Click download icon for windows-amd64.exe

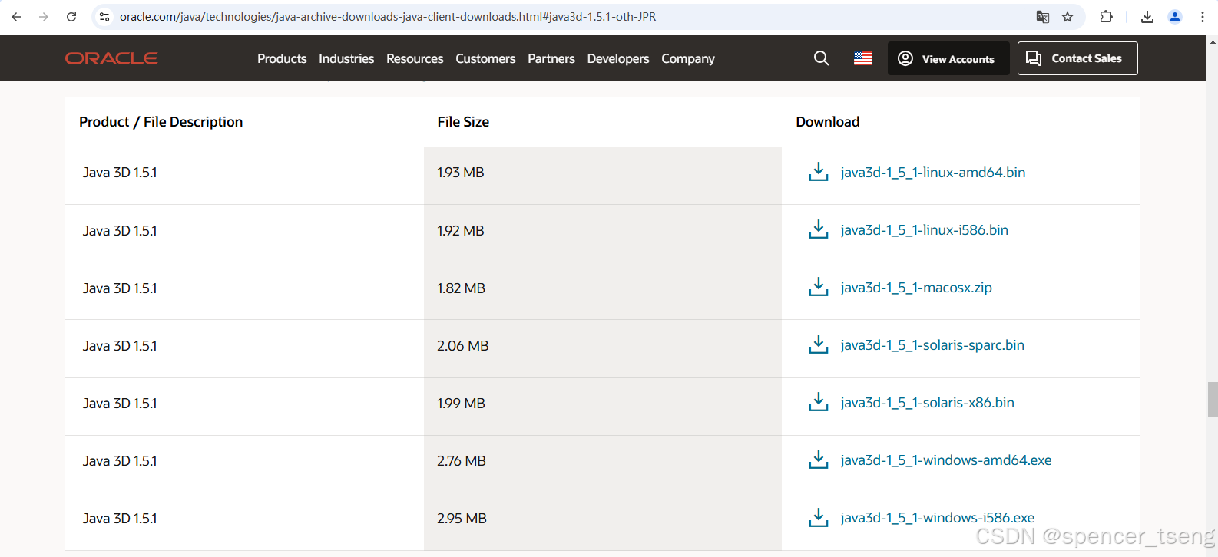(819, 460)
